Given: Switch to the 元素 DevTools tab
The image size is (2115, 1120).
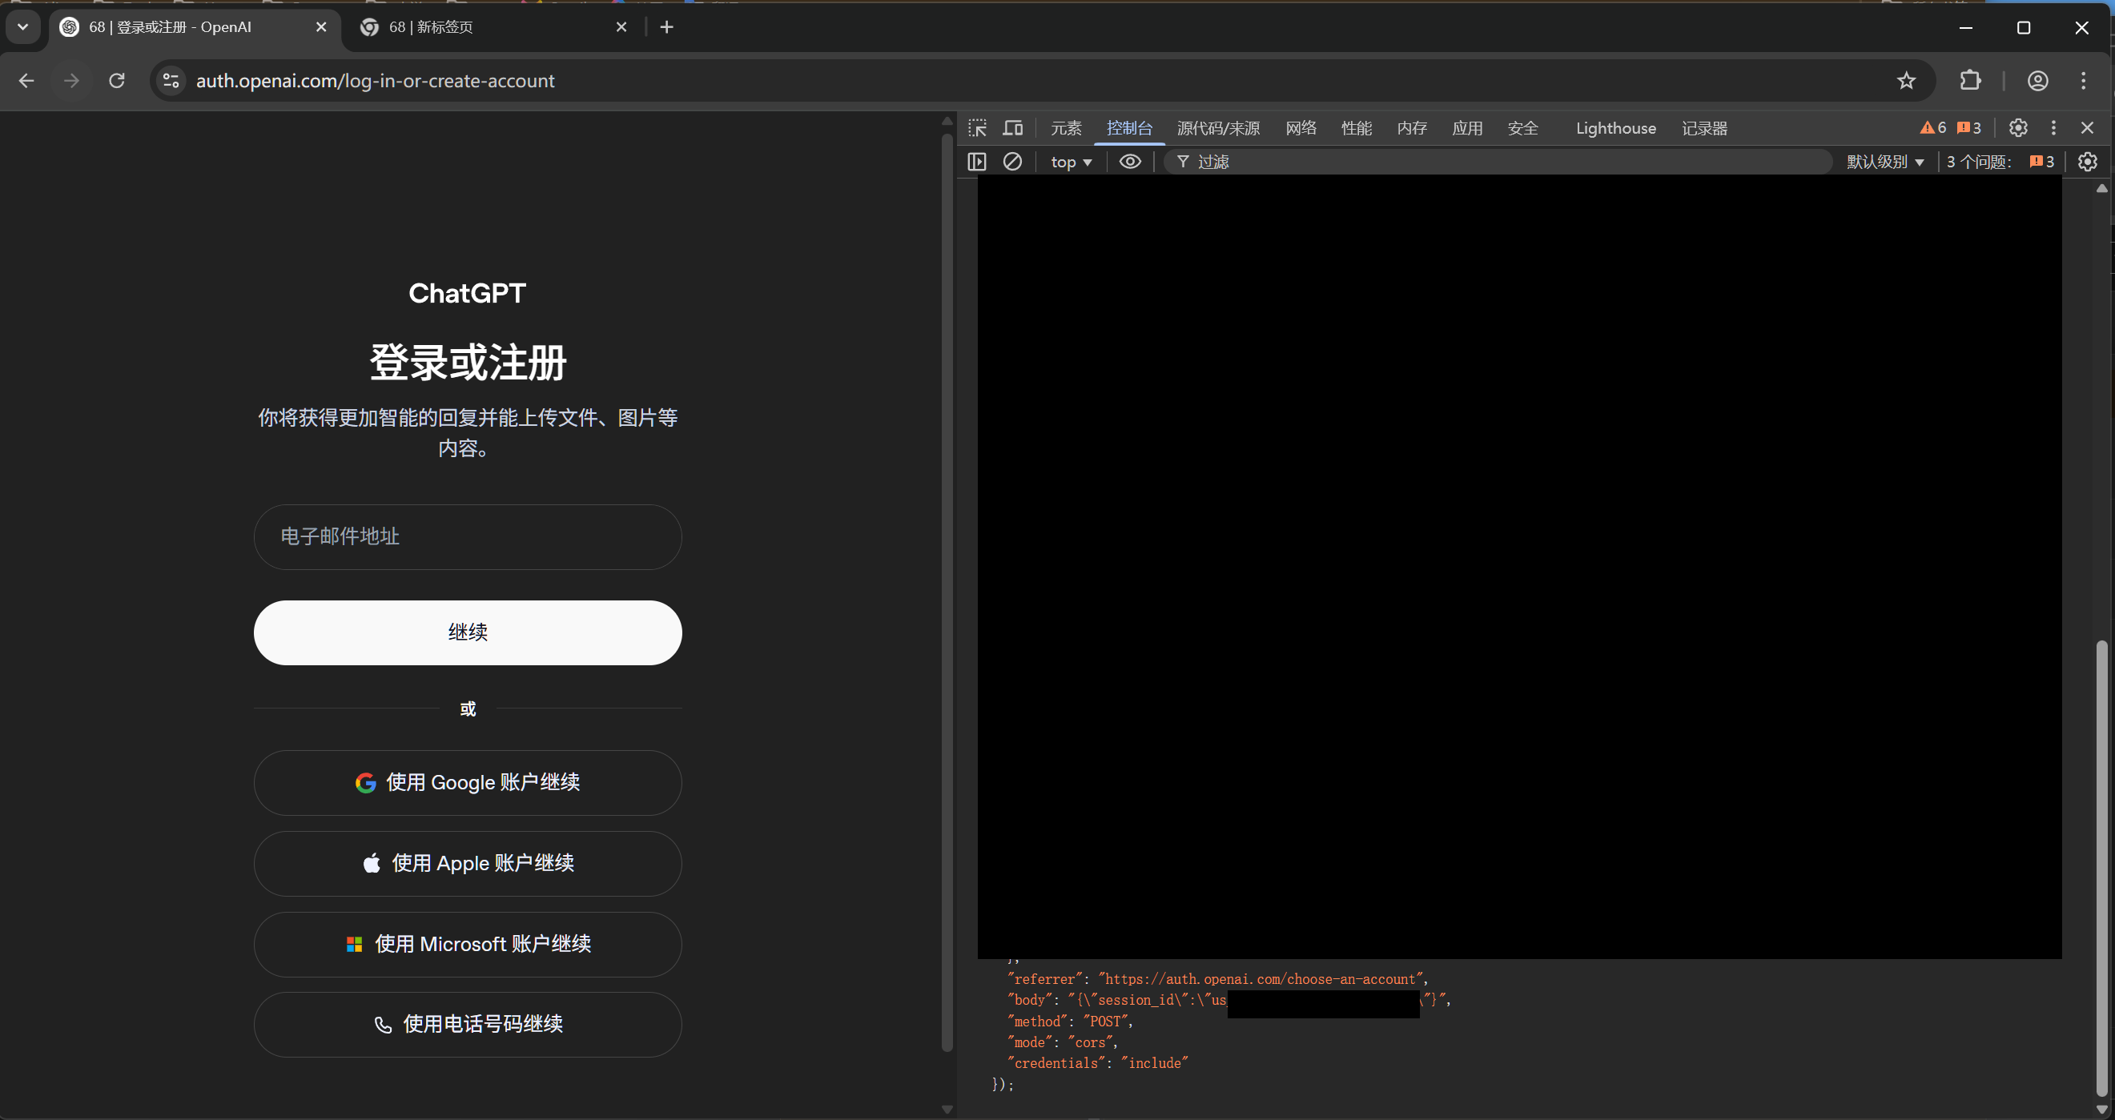Looking at the screenshot, I should (x=1066, y=128).
